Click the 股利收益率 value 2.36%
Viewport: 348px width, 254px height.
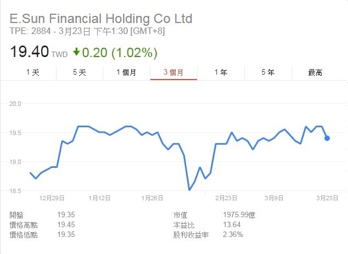233,234
